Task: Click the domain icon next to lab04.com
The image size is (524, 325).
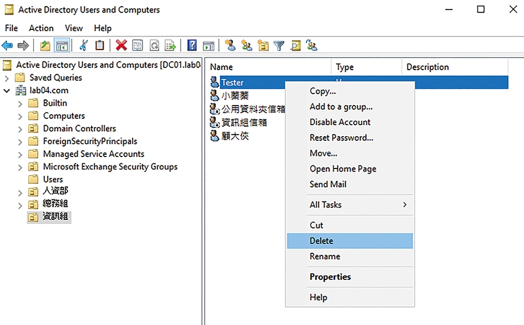Action: [21, 91]
